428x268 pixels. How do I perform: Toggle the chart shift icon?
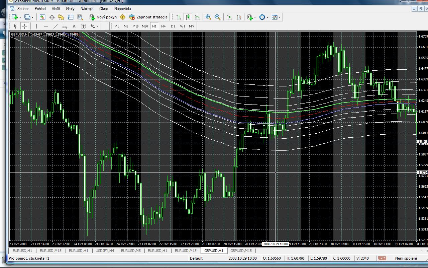pos(239,17)
